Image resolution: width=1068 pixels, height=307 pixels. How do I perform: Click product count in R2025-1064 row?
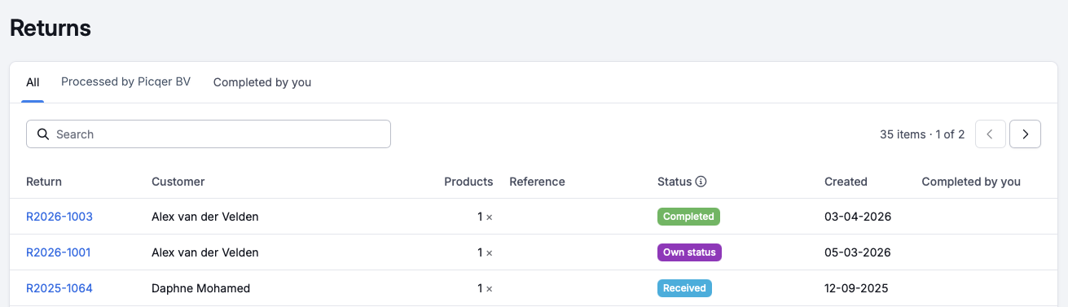pos(485,288)
